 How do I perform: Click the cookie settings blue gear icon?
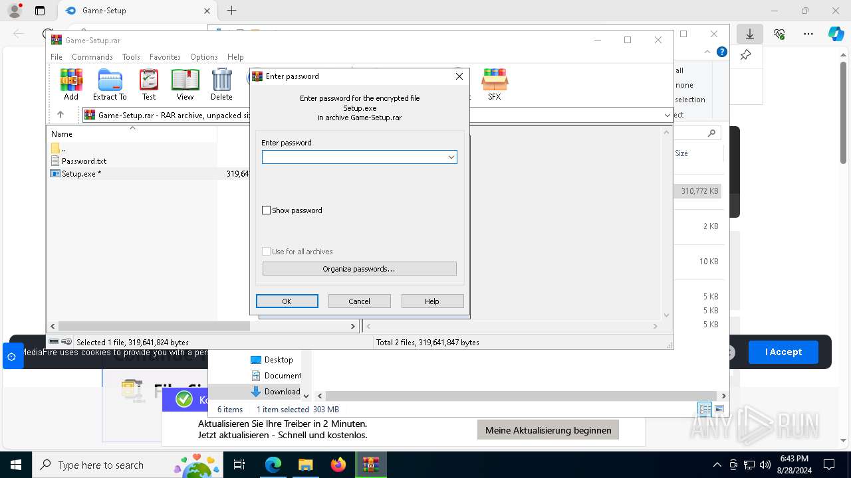tap(11, 357)
